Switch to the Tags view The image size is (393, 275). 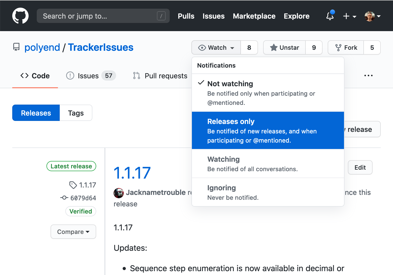[x=76, y=113]
